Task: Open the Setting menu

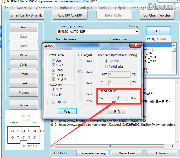Action: click(86, 8)
